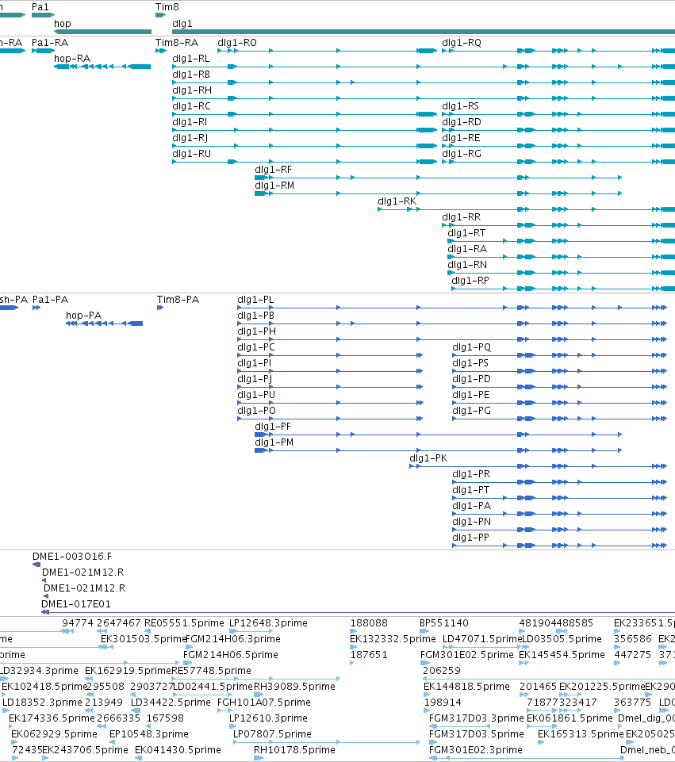The image size is (675, 762).
Task: Select transcript dlg1-RS
Action: pyautogui.click(x=558, y=114)
